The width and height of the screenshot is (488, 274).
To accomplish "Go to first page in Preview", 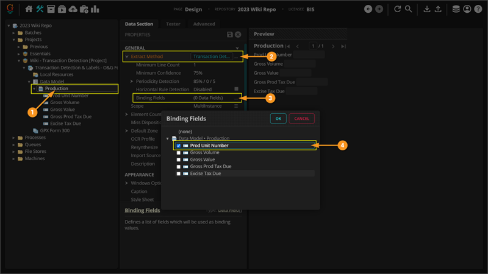I will pos(288,46).
